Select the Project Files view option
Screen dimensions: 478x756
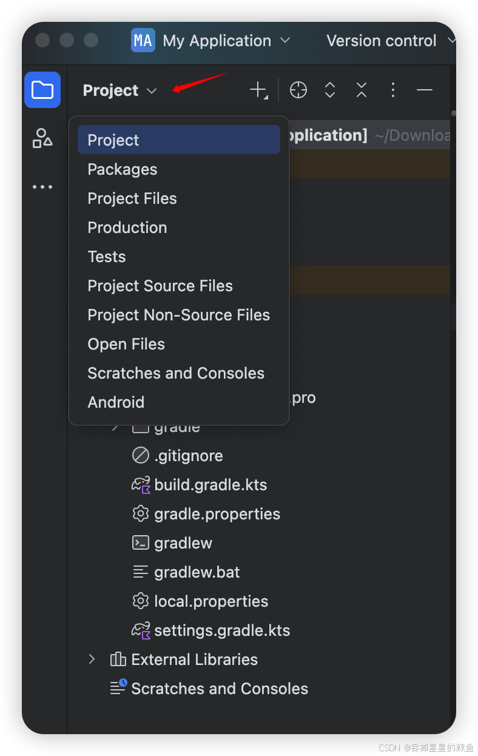pos(132,198)
